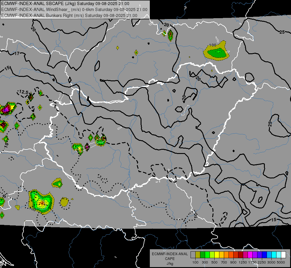Select the white swatch ending the legend
This screenshot has width=291, height=268.
[x=283, y=255]
